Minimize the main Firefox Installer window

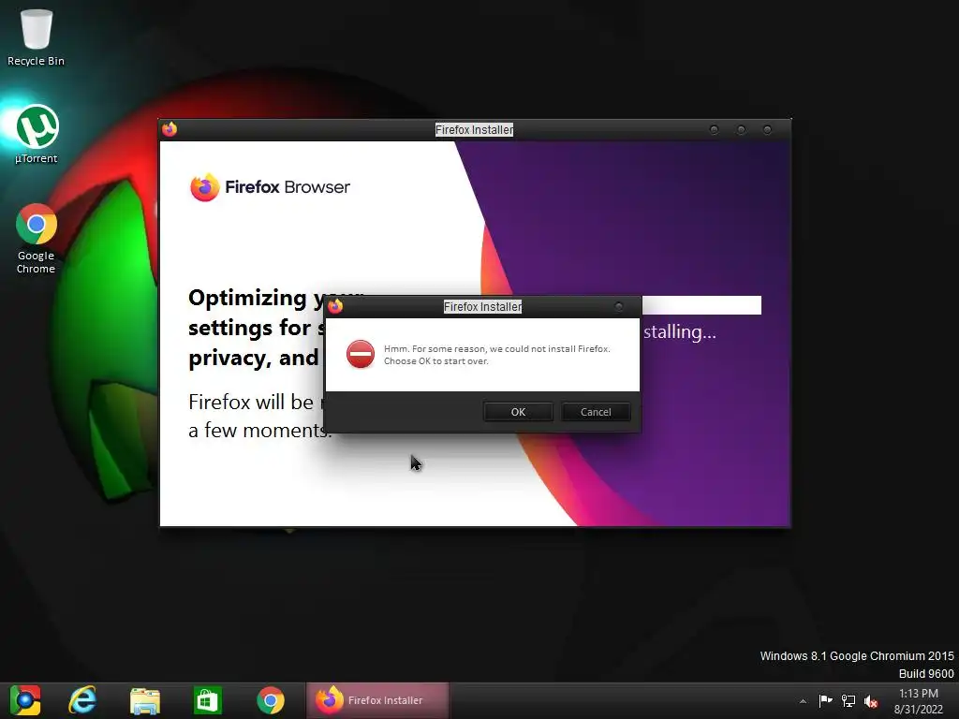click(714, 129)
